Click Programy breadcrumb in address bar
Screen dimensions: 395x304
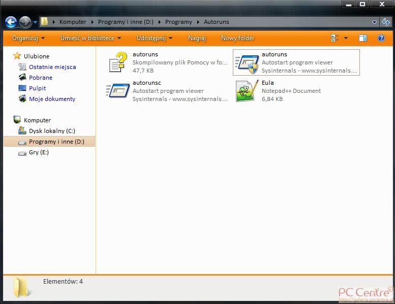tap(178, 22)
